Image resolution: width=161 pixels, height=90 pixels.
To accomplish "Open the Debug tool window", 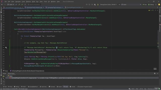I will [17, 87].
